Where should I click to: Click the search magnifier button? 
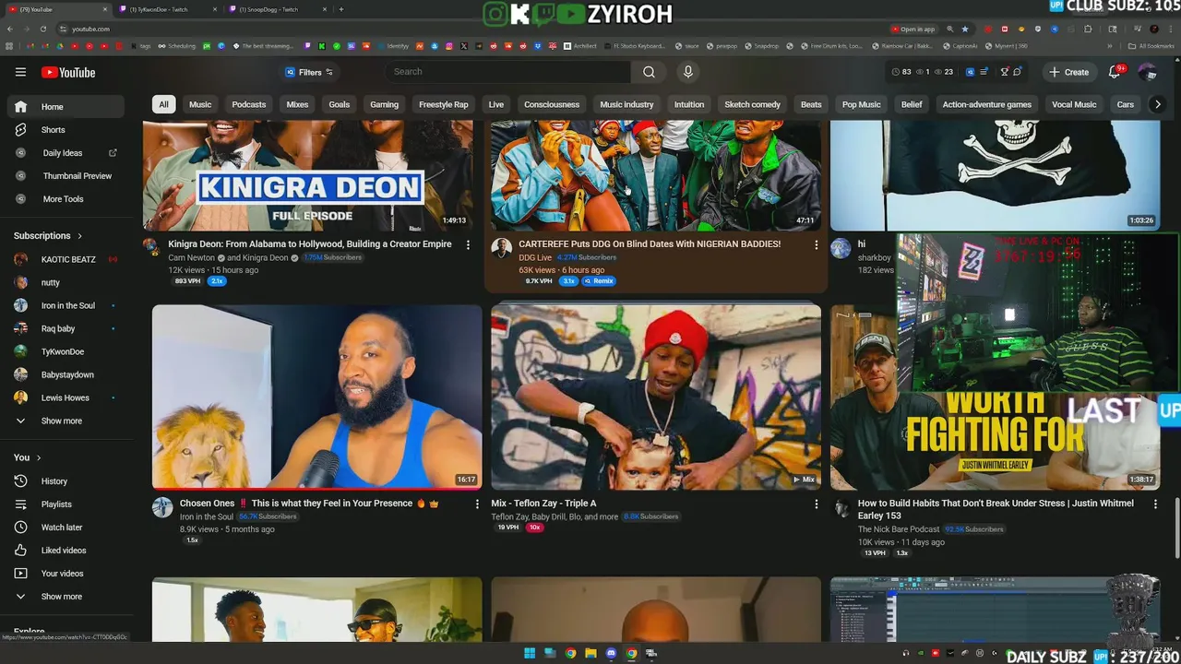[649, 72]
